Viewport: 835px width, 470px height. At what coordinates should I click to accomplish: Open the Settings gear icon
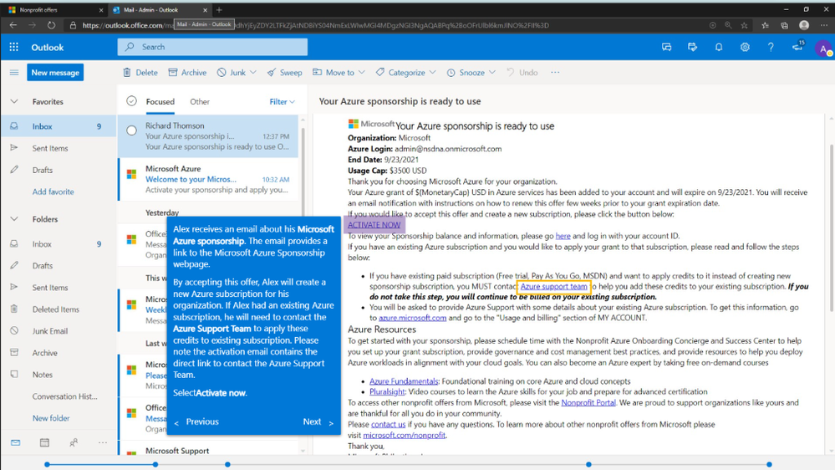(745, 47)
